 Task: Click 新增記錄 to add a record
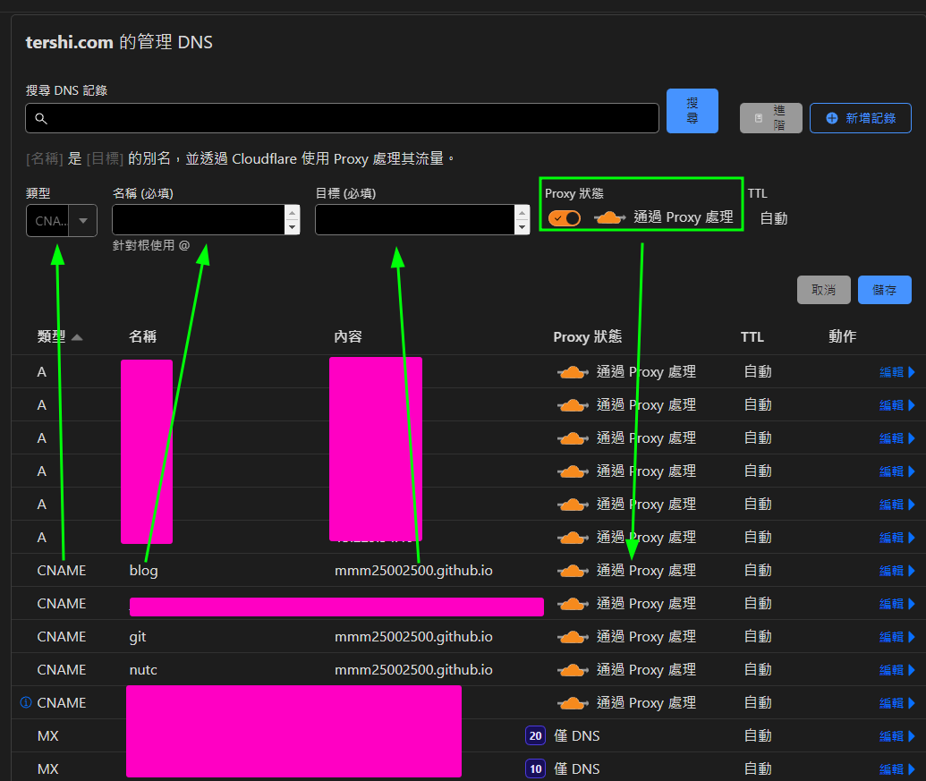861,118
